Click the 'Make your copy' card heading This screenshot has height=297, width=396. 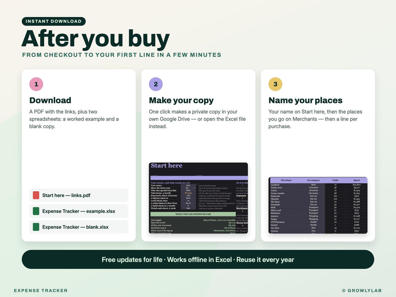tap(181, 100)
